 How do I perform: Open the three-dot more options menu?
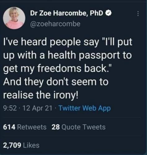(138, 14)
